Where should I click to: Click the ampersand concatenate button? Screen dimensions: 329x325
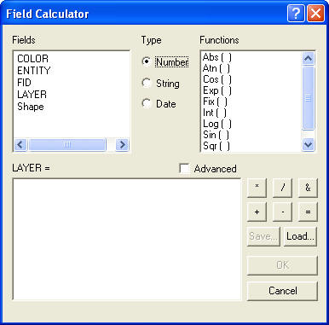tap(308, 188)
